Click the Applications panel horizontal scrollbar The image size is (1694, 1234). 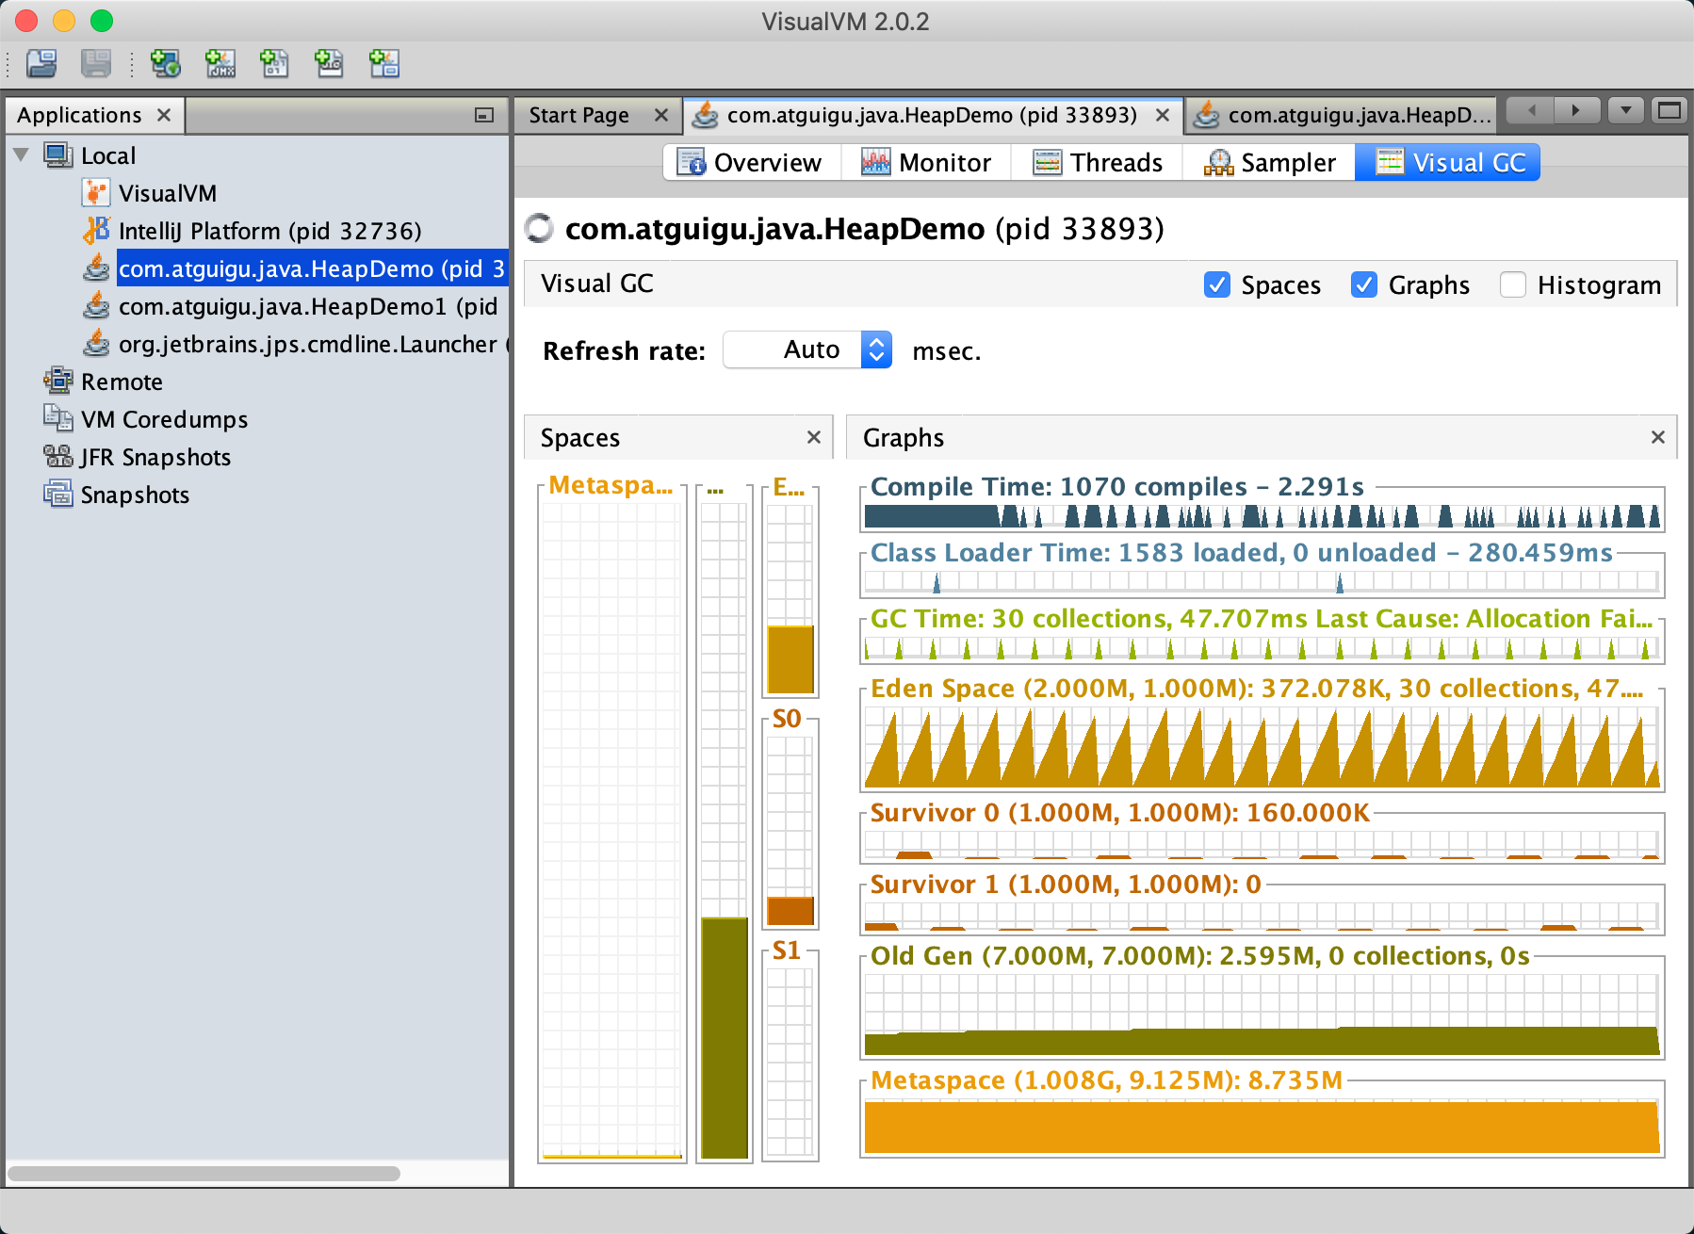tap(204, 1174)
